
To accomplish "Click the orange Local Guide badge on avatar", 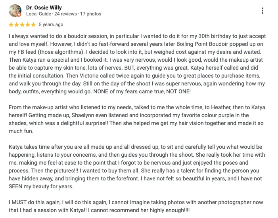I will tap(19, 15).
